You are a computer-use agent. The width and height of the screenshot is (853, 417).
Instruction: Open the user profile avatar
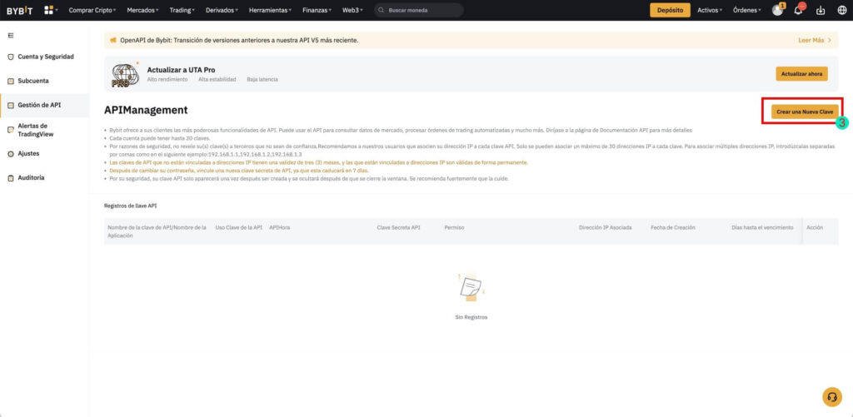pos(777,10)
